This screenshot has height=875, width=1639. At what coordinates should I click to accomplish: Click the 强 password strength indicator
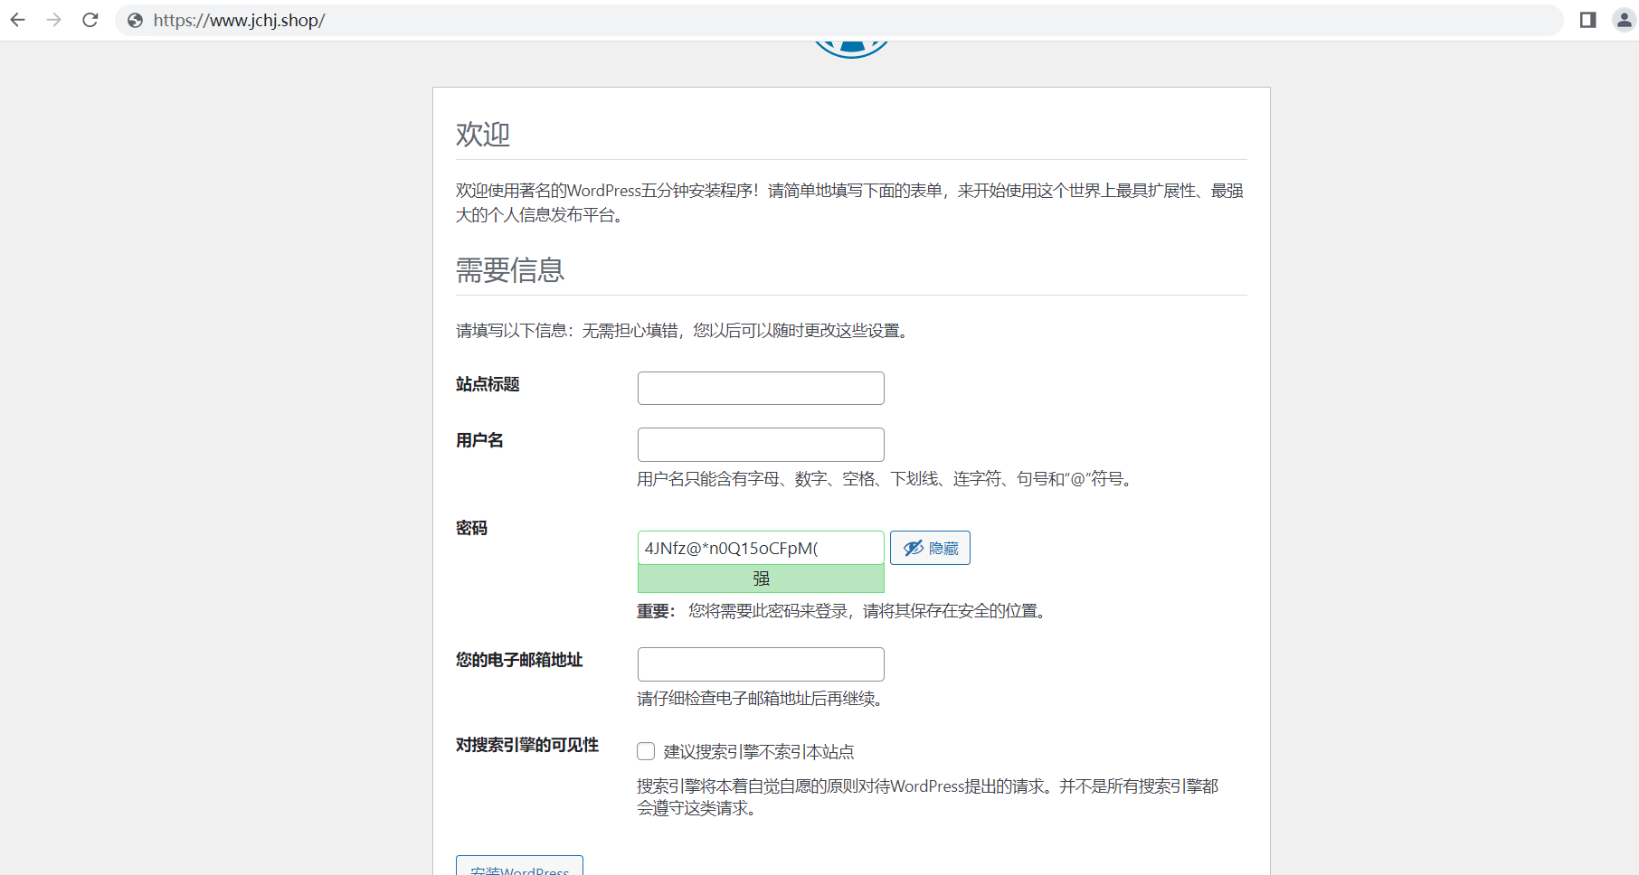[761, 579]
